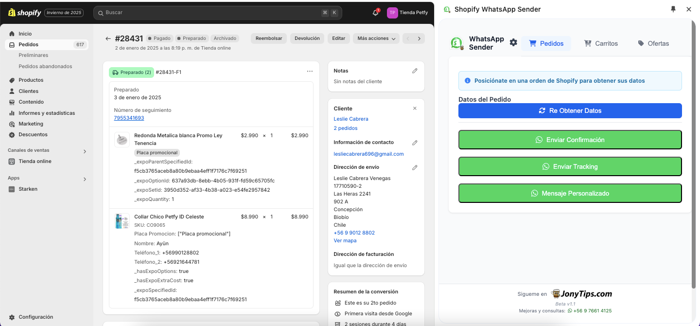Close the Shopify WhatsApp Sender panel
This screenshot has height=326, width=700.
click(689, 9)
